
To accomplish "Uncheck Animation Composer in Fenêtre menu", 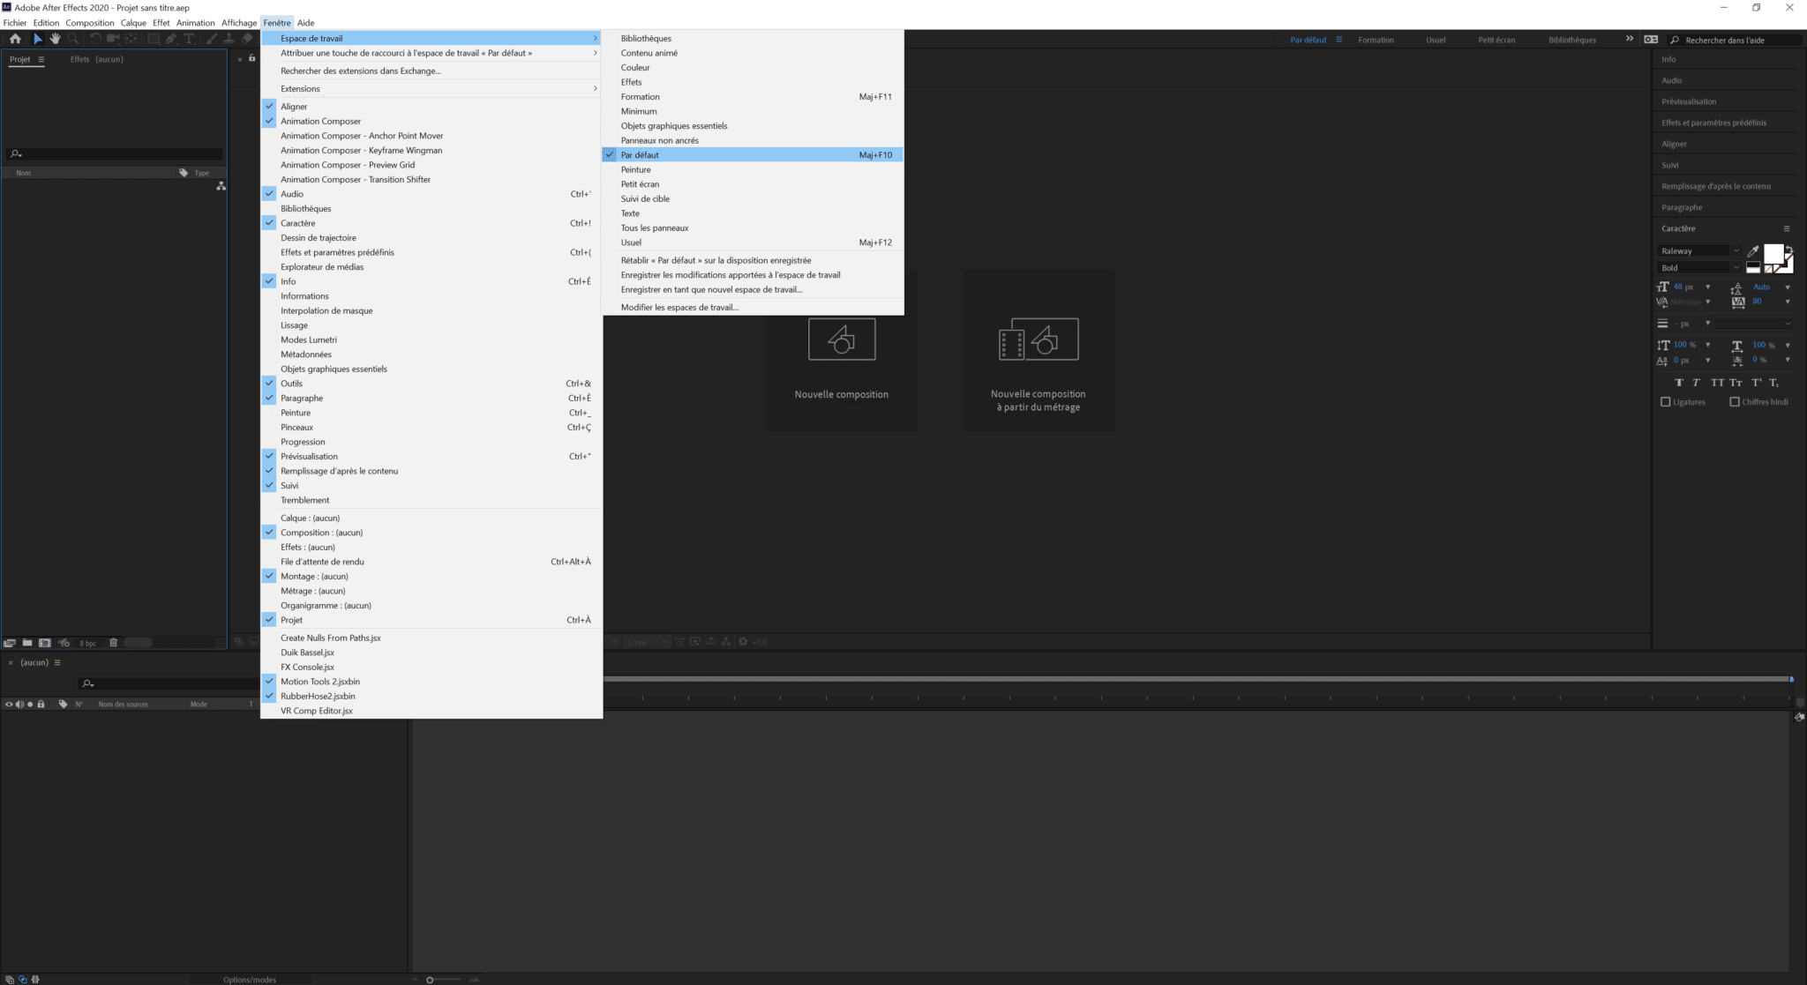I will [x=320, y=121].
